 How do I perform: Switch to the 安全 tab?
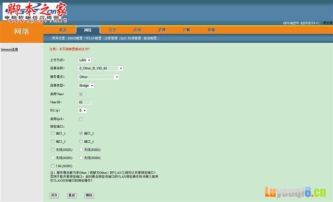point(112,30)
